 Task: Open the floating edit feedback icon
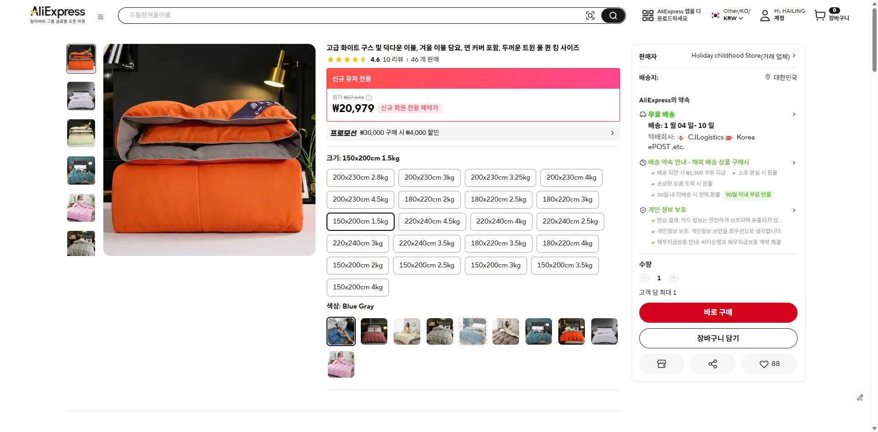pyautogui.click(x=860, y=397)
